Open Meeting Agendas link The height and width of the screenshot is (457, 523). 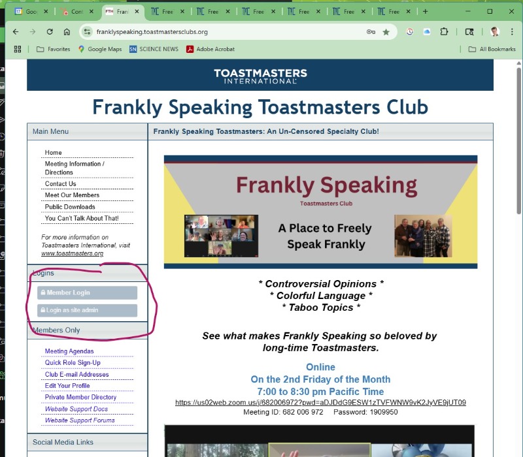pos(69,351)
